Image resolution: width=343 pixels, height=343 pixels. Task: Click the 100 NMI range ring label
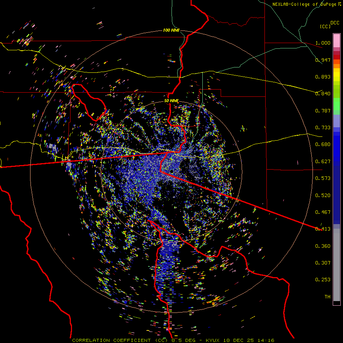[x=171, y=30]
